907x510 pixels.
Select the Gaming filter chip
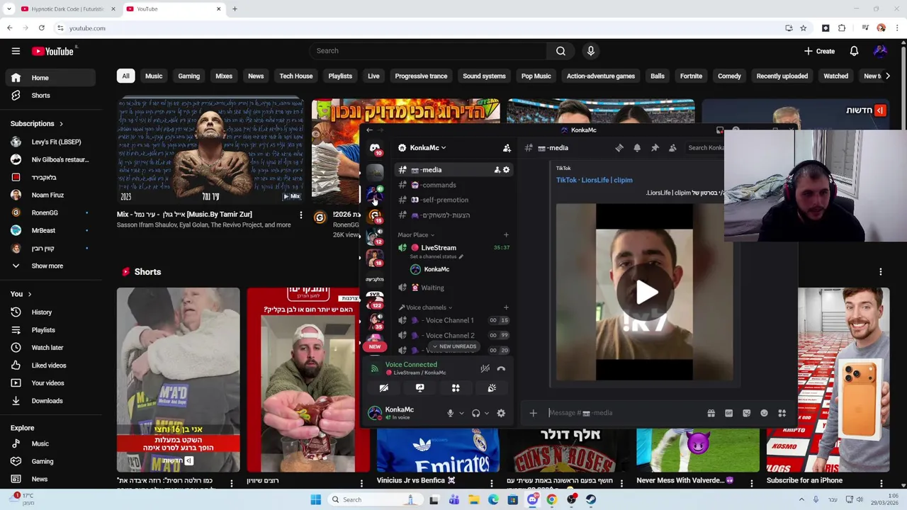coord(188,76)
